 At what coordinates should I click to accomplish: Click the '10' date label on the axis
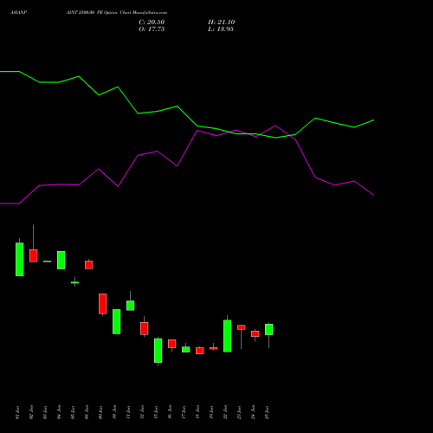click(x=114, y=412)
